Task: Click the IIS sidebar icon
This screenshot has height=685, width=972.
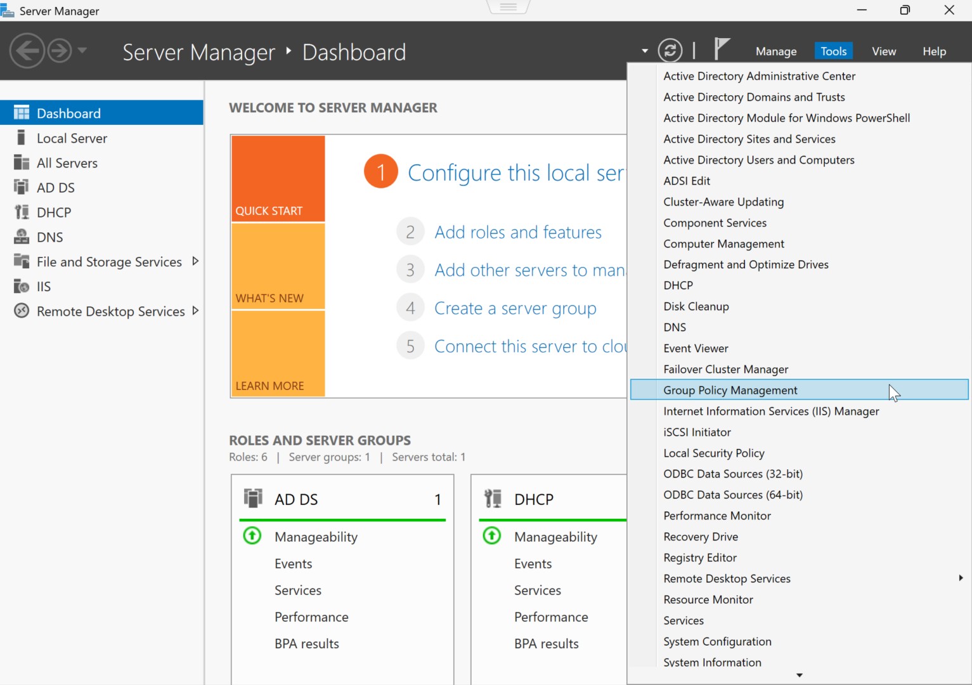Action: pyautogui.click(x=22, y=286)
